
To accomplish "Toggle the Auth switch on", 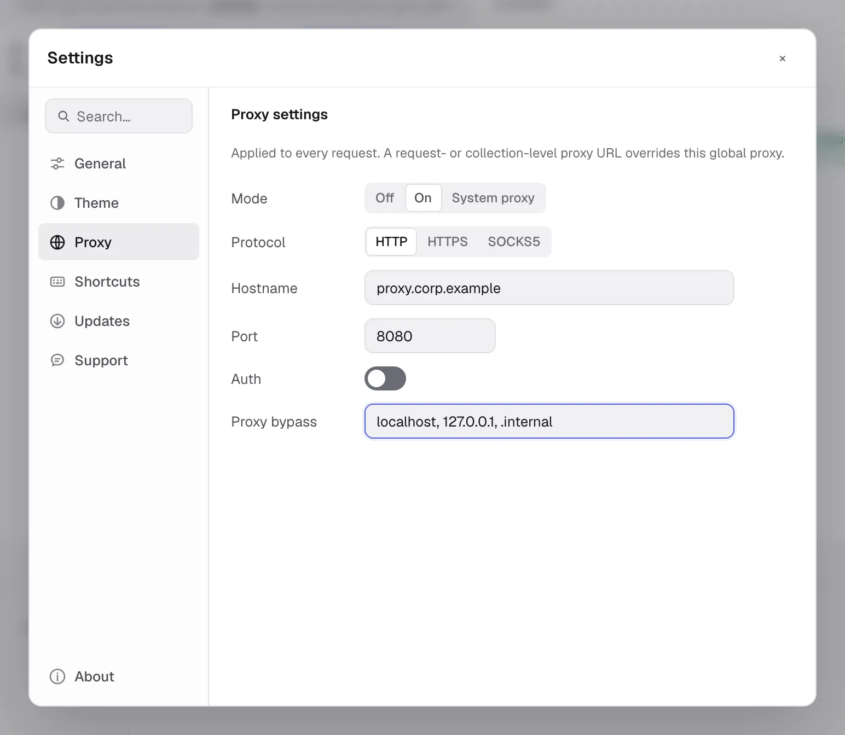I will point(385,378).
